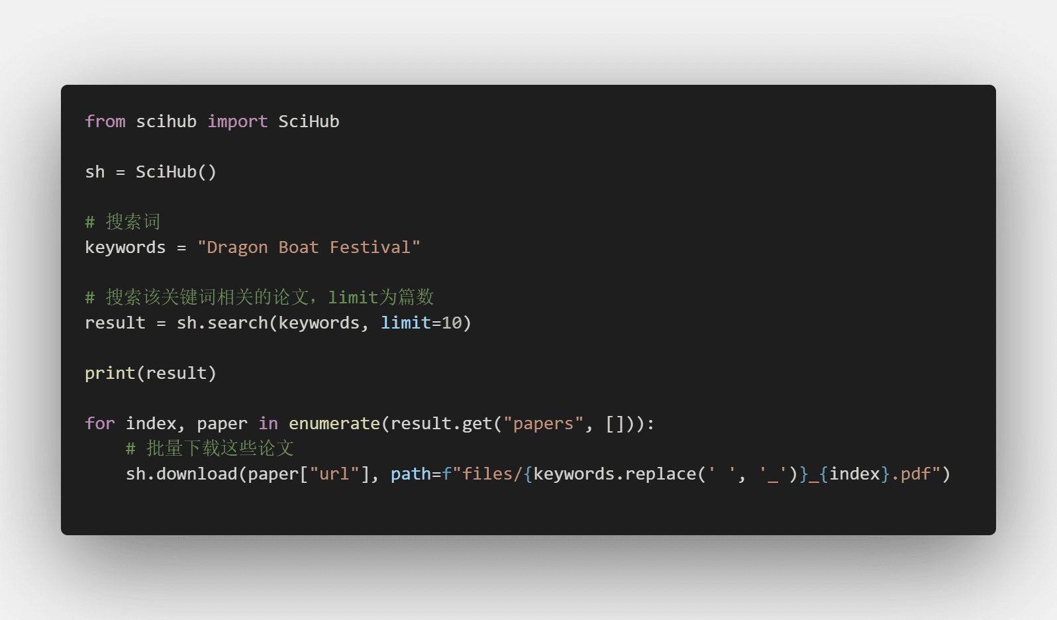Screen dimensions: 1057x620
Task: Click the comment containing 'limit为篇数'
Action: point(260,297)
